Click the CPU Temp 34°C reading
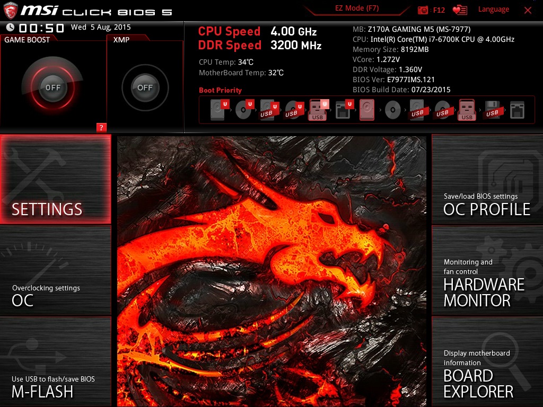 point(226,63)
